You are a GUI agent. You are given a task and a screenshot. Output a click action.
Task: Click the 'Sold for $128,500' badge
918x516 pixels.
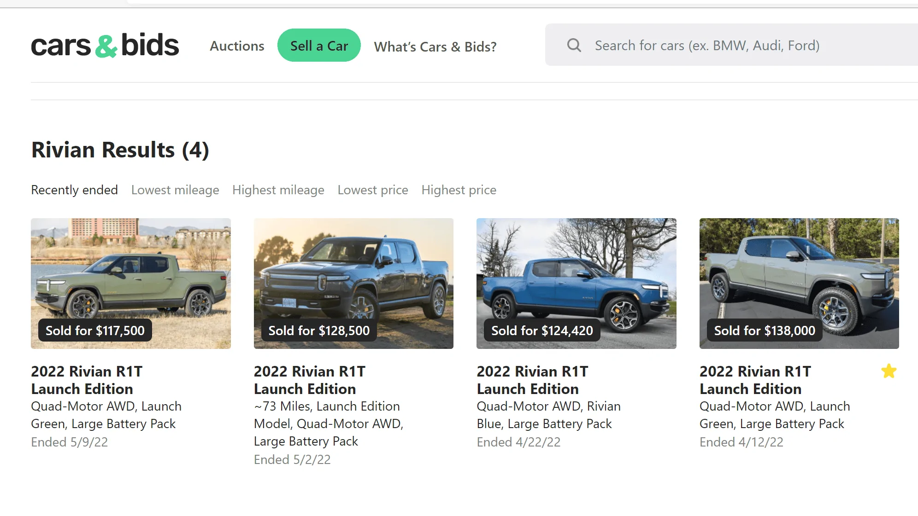[319, 330]
